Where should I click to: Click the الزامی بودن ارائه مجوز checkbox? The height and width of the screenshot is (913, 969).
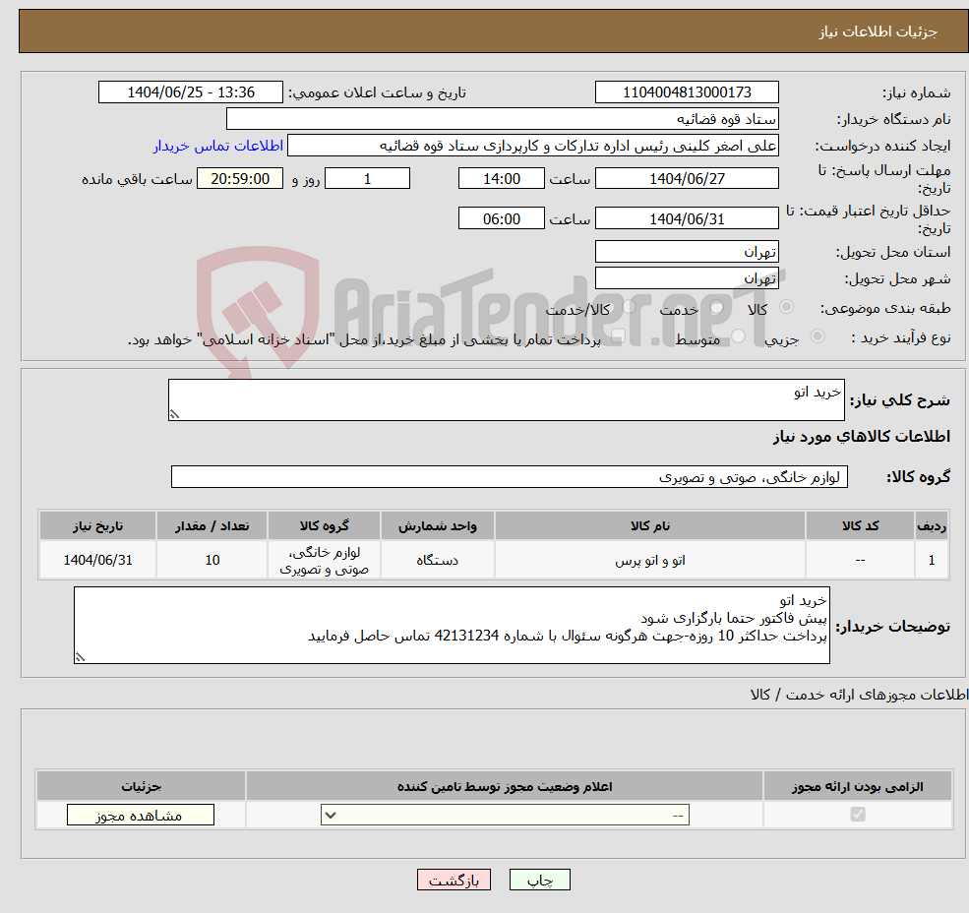coord(857,814)
